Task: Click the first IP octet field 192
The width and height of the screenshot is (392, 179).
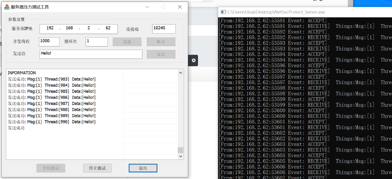Action: pos(50,28)
